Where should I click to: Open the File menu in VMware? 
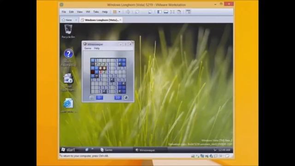[x=64, y=12]
